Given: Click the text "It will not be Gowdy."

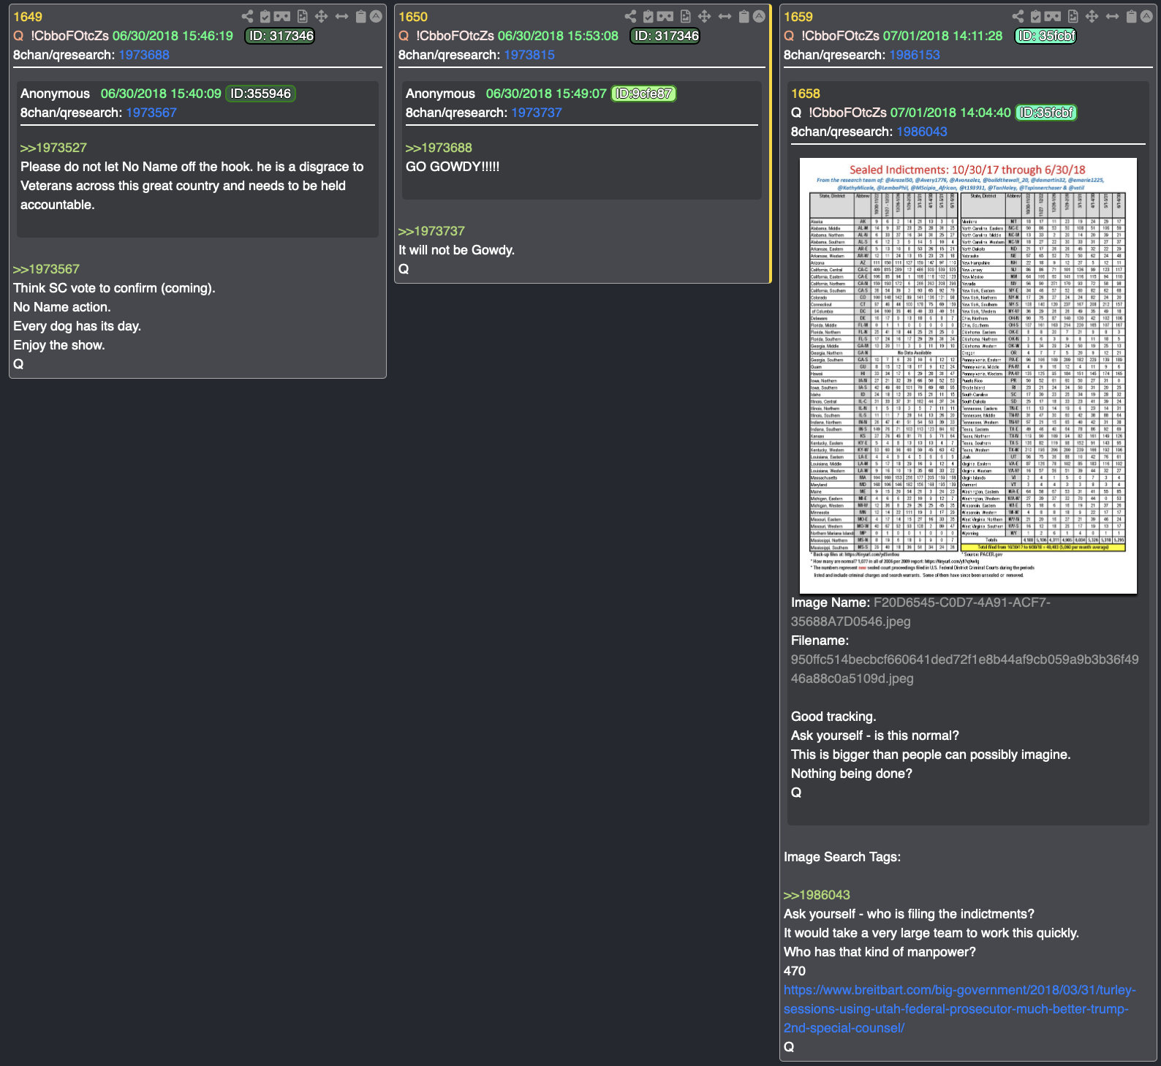Looking at the screenshot, I should (456, 250).
